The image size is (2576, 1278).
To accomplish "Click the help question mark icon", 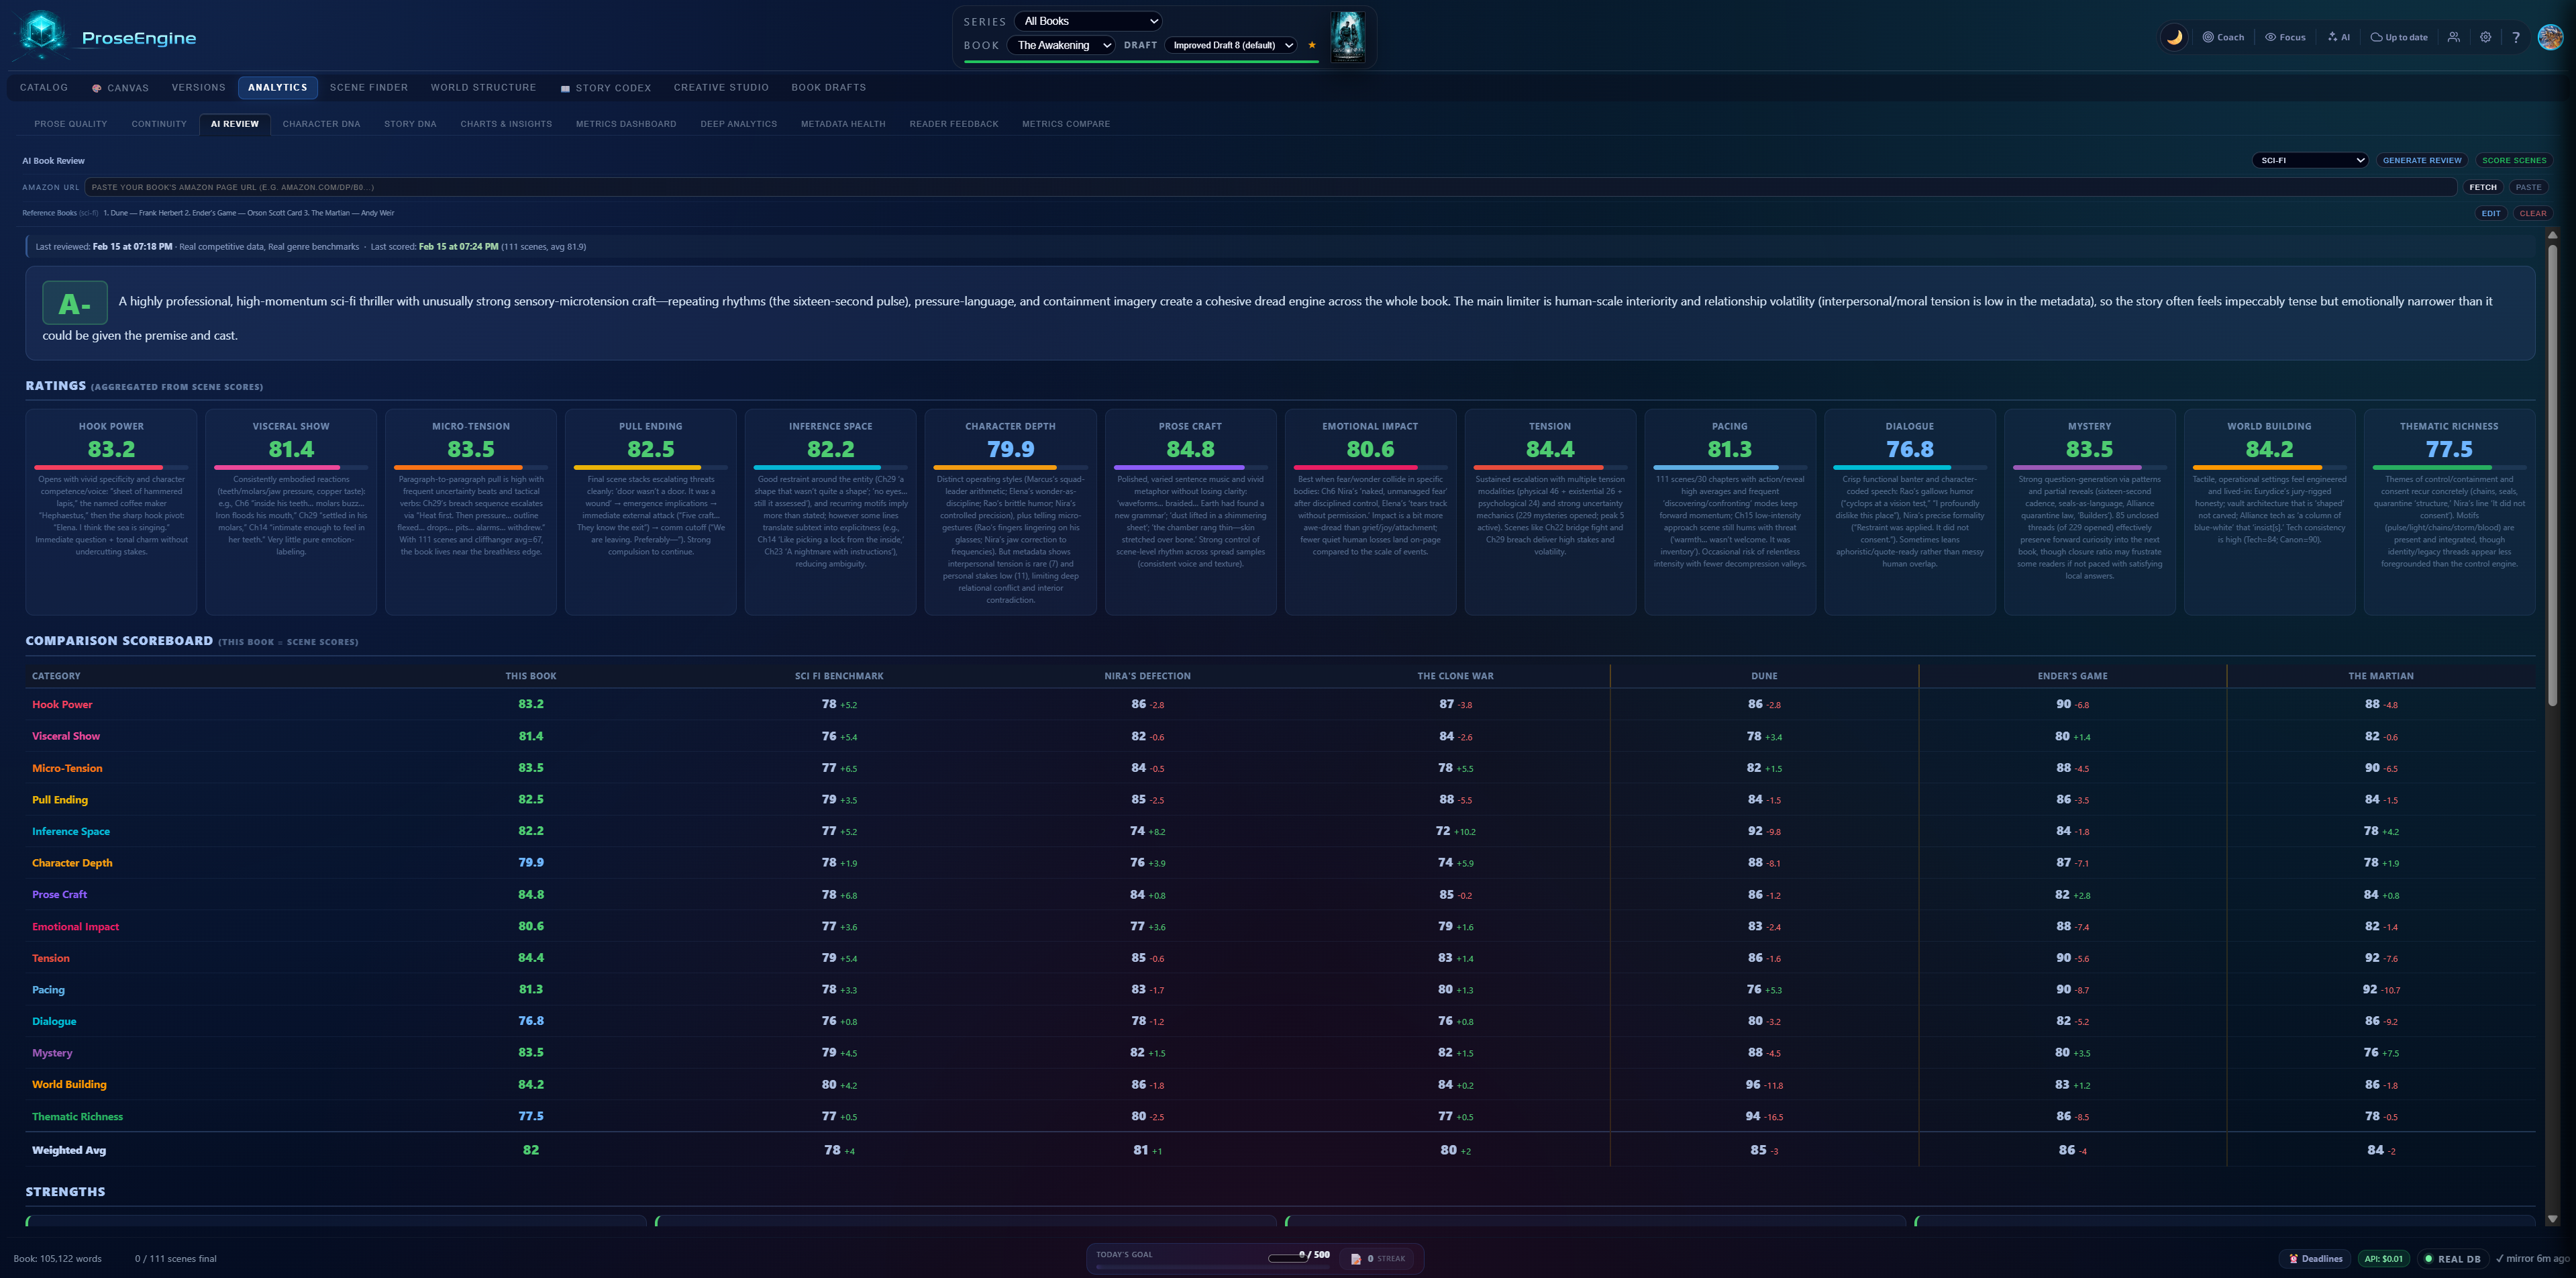I will pos(2516,37).
